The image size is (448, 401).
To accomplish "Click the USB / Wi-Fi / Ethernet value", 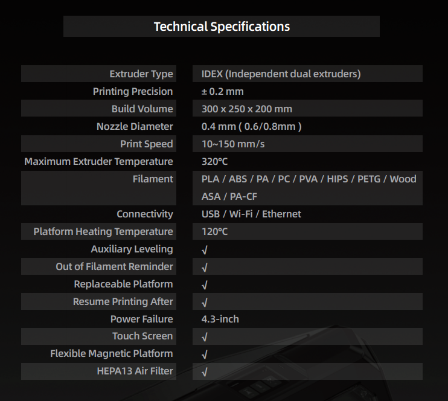I will 251,214.
